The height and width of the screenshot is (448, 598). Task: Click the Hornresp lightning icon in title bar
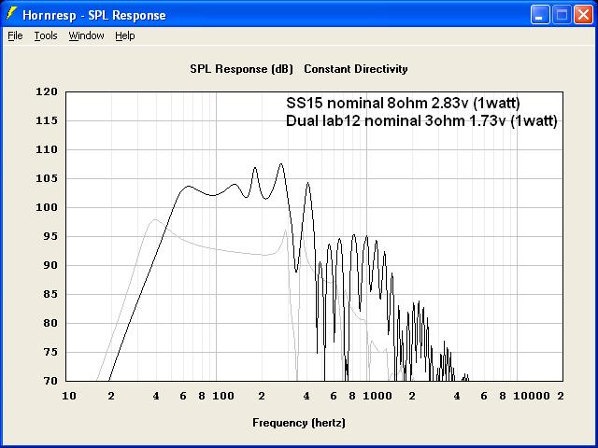click(x=12, y=14)
